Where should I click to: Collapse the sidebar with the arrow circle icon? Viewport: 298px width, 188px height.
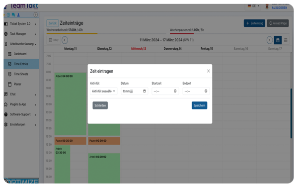(x=36, y=15)
